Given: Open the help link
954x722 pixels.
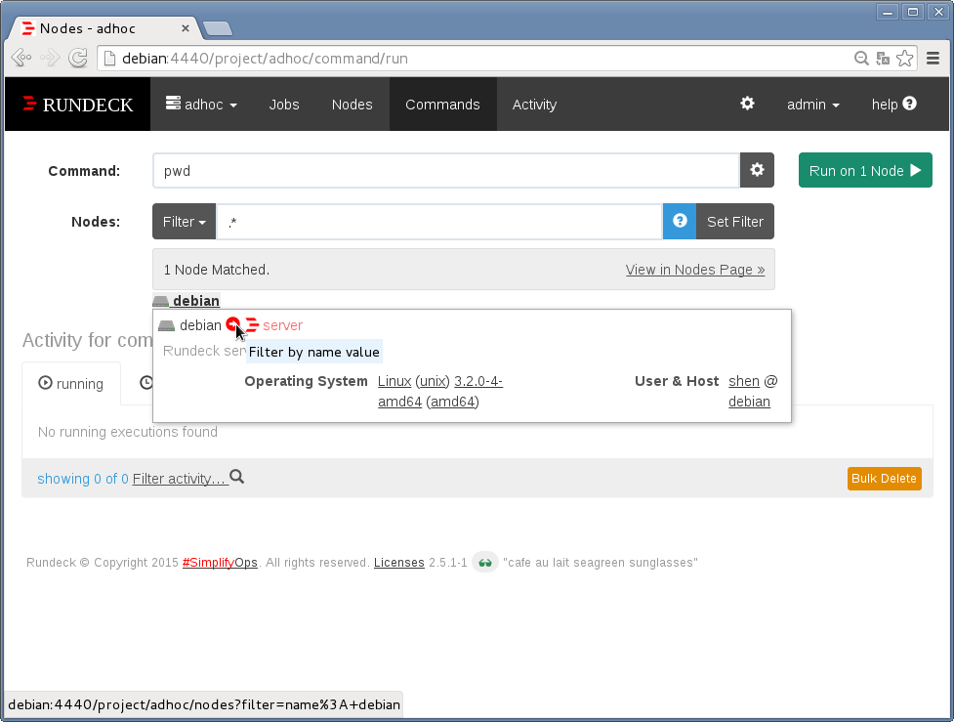Looking at the screenshot, I should [893, 105].
